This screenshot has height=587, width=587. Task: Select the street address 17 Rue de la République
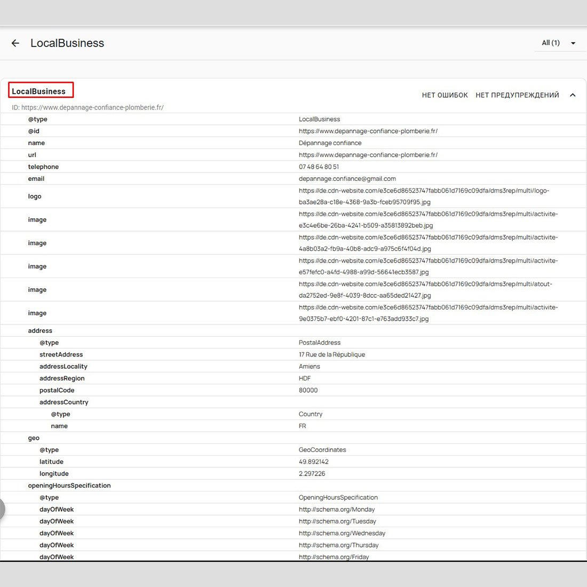point(331,355)
